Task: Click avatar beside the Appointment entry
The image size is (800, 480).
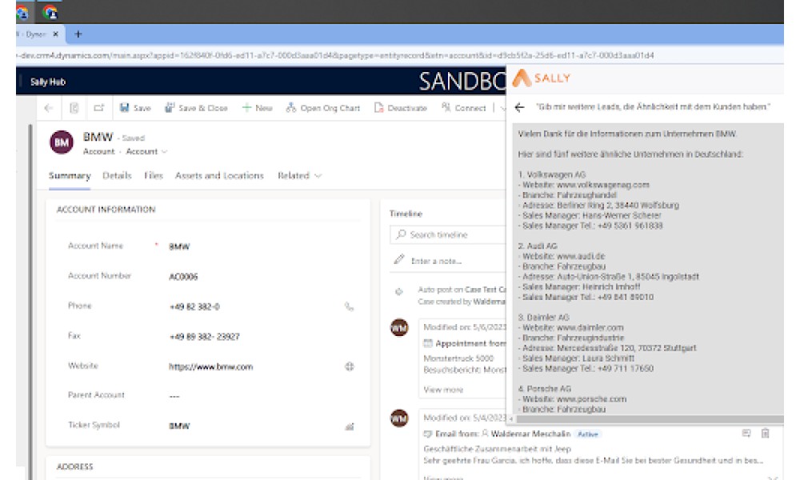Action: tap(399, 327)
